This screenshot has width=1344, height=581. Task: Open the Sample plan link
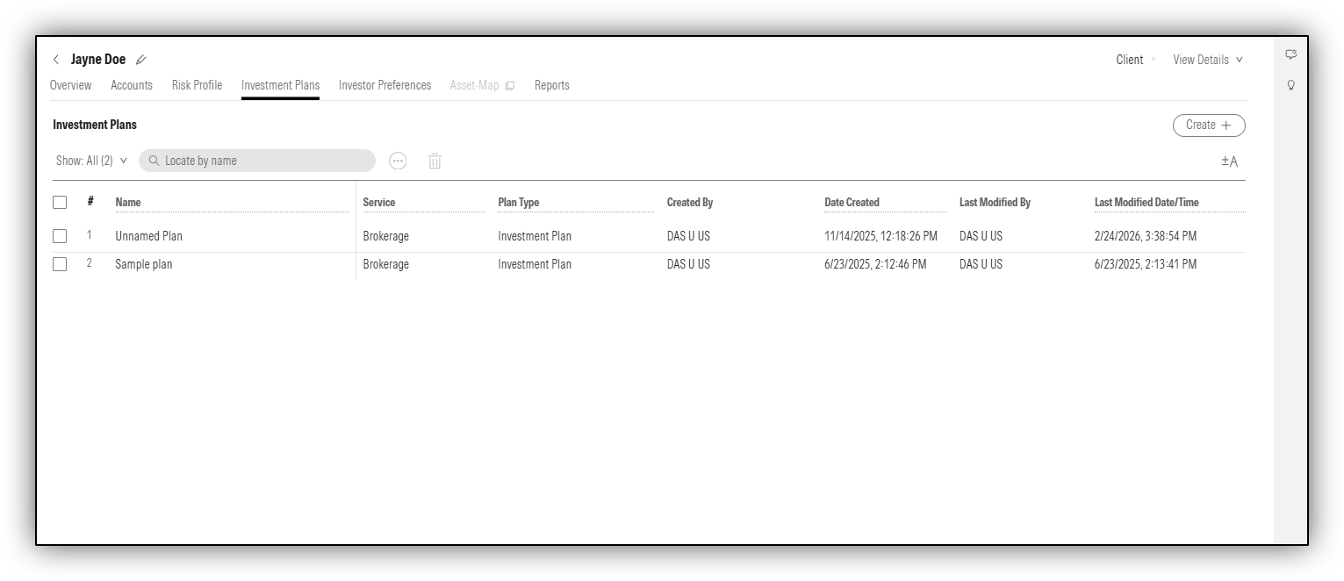(x=144, y=264)
